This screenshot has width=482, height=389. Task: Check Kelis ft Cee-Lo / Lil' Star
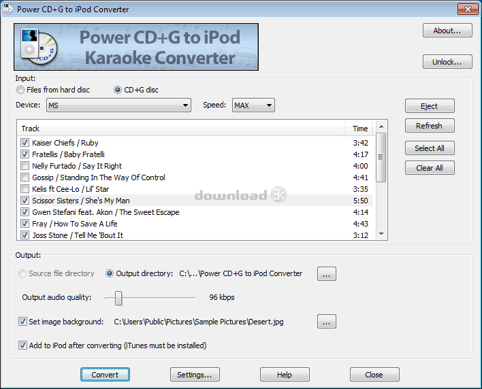[x=25, y=189]
